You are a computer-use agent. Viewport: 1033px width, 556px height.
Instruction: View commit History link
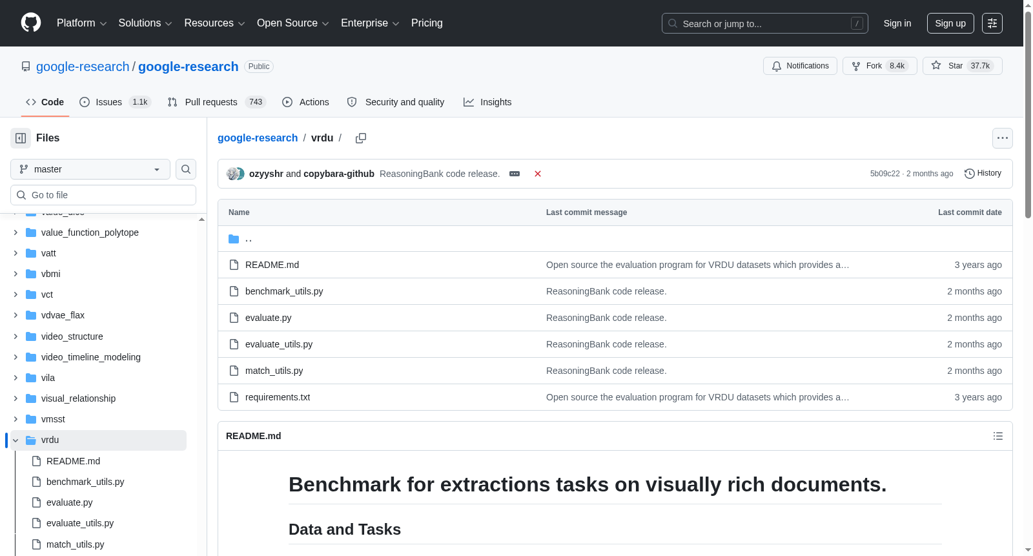983,173
